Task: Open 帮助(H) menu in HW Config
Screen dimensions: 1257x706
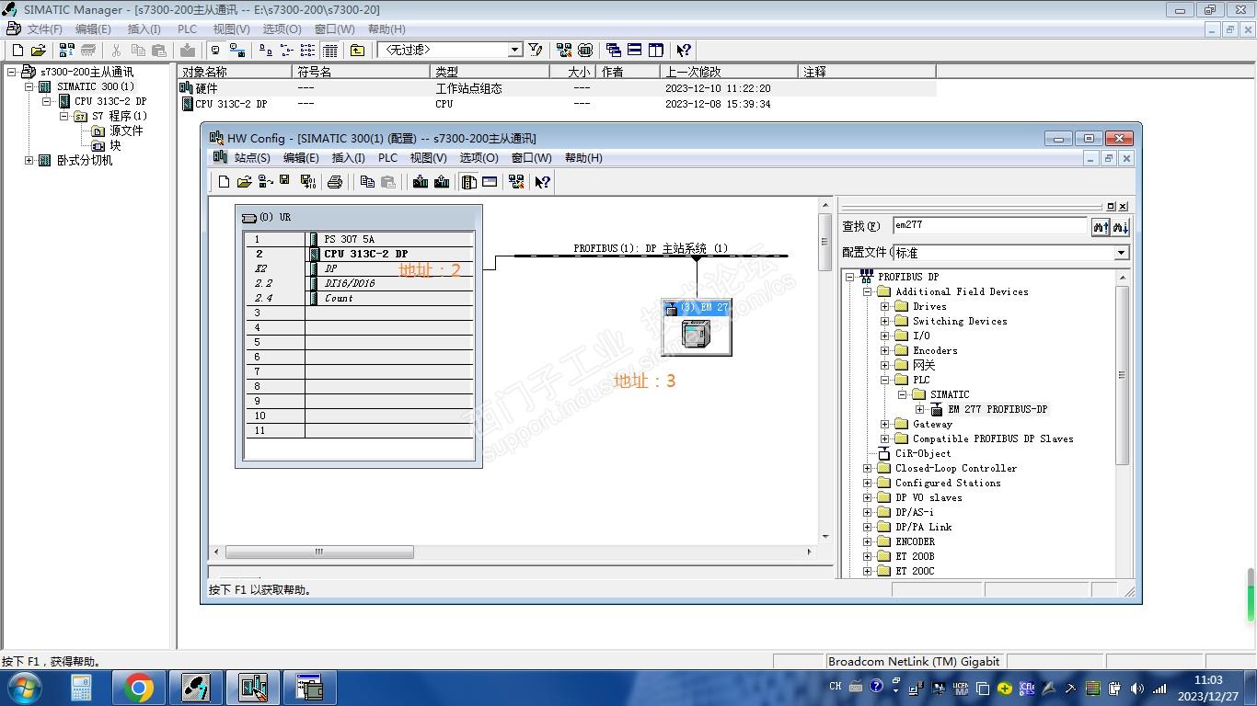Action: coord(583,158)
